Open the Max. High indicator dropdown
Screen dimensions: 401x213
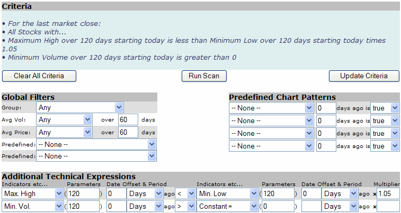32,194
